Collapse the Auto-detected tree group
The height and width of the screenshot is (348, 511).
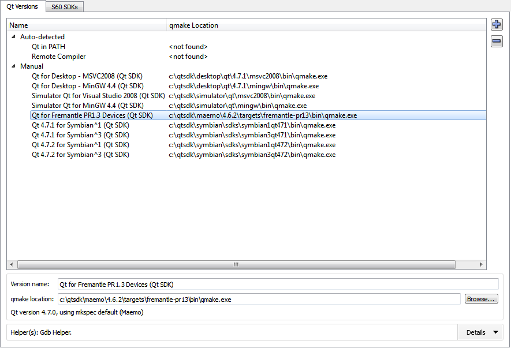13,37
